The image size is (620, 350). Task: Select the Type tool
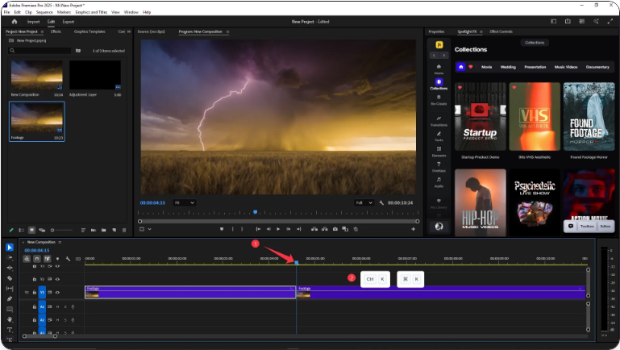click(10, 330)
